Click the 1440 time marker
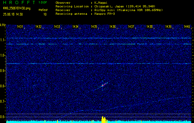The height and width of the screenshot is (123, 194). (x=187, y=26)
